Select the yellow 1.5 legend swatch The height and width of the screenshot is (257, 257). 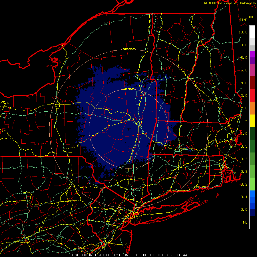click(x=252, y=121)
